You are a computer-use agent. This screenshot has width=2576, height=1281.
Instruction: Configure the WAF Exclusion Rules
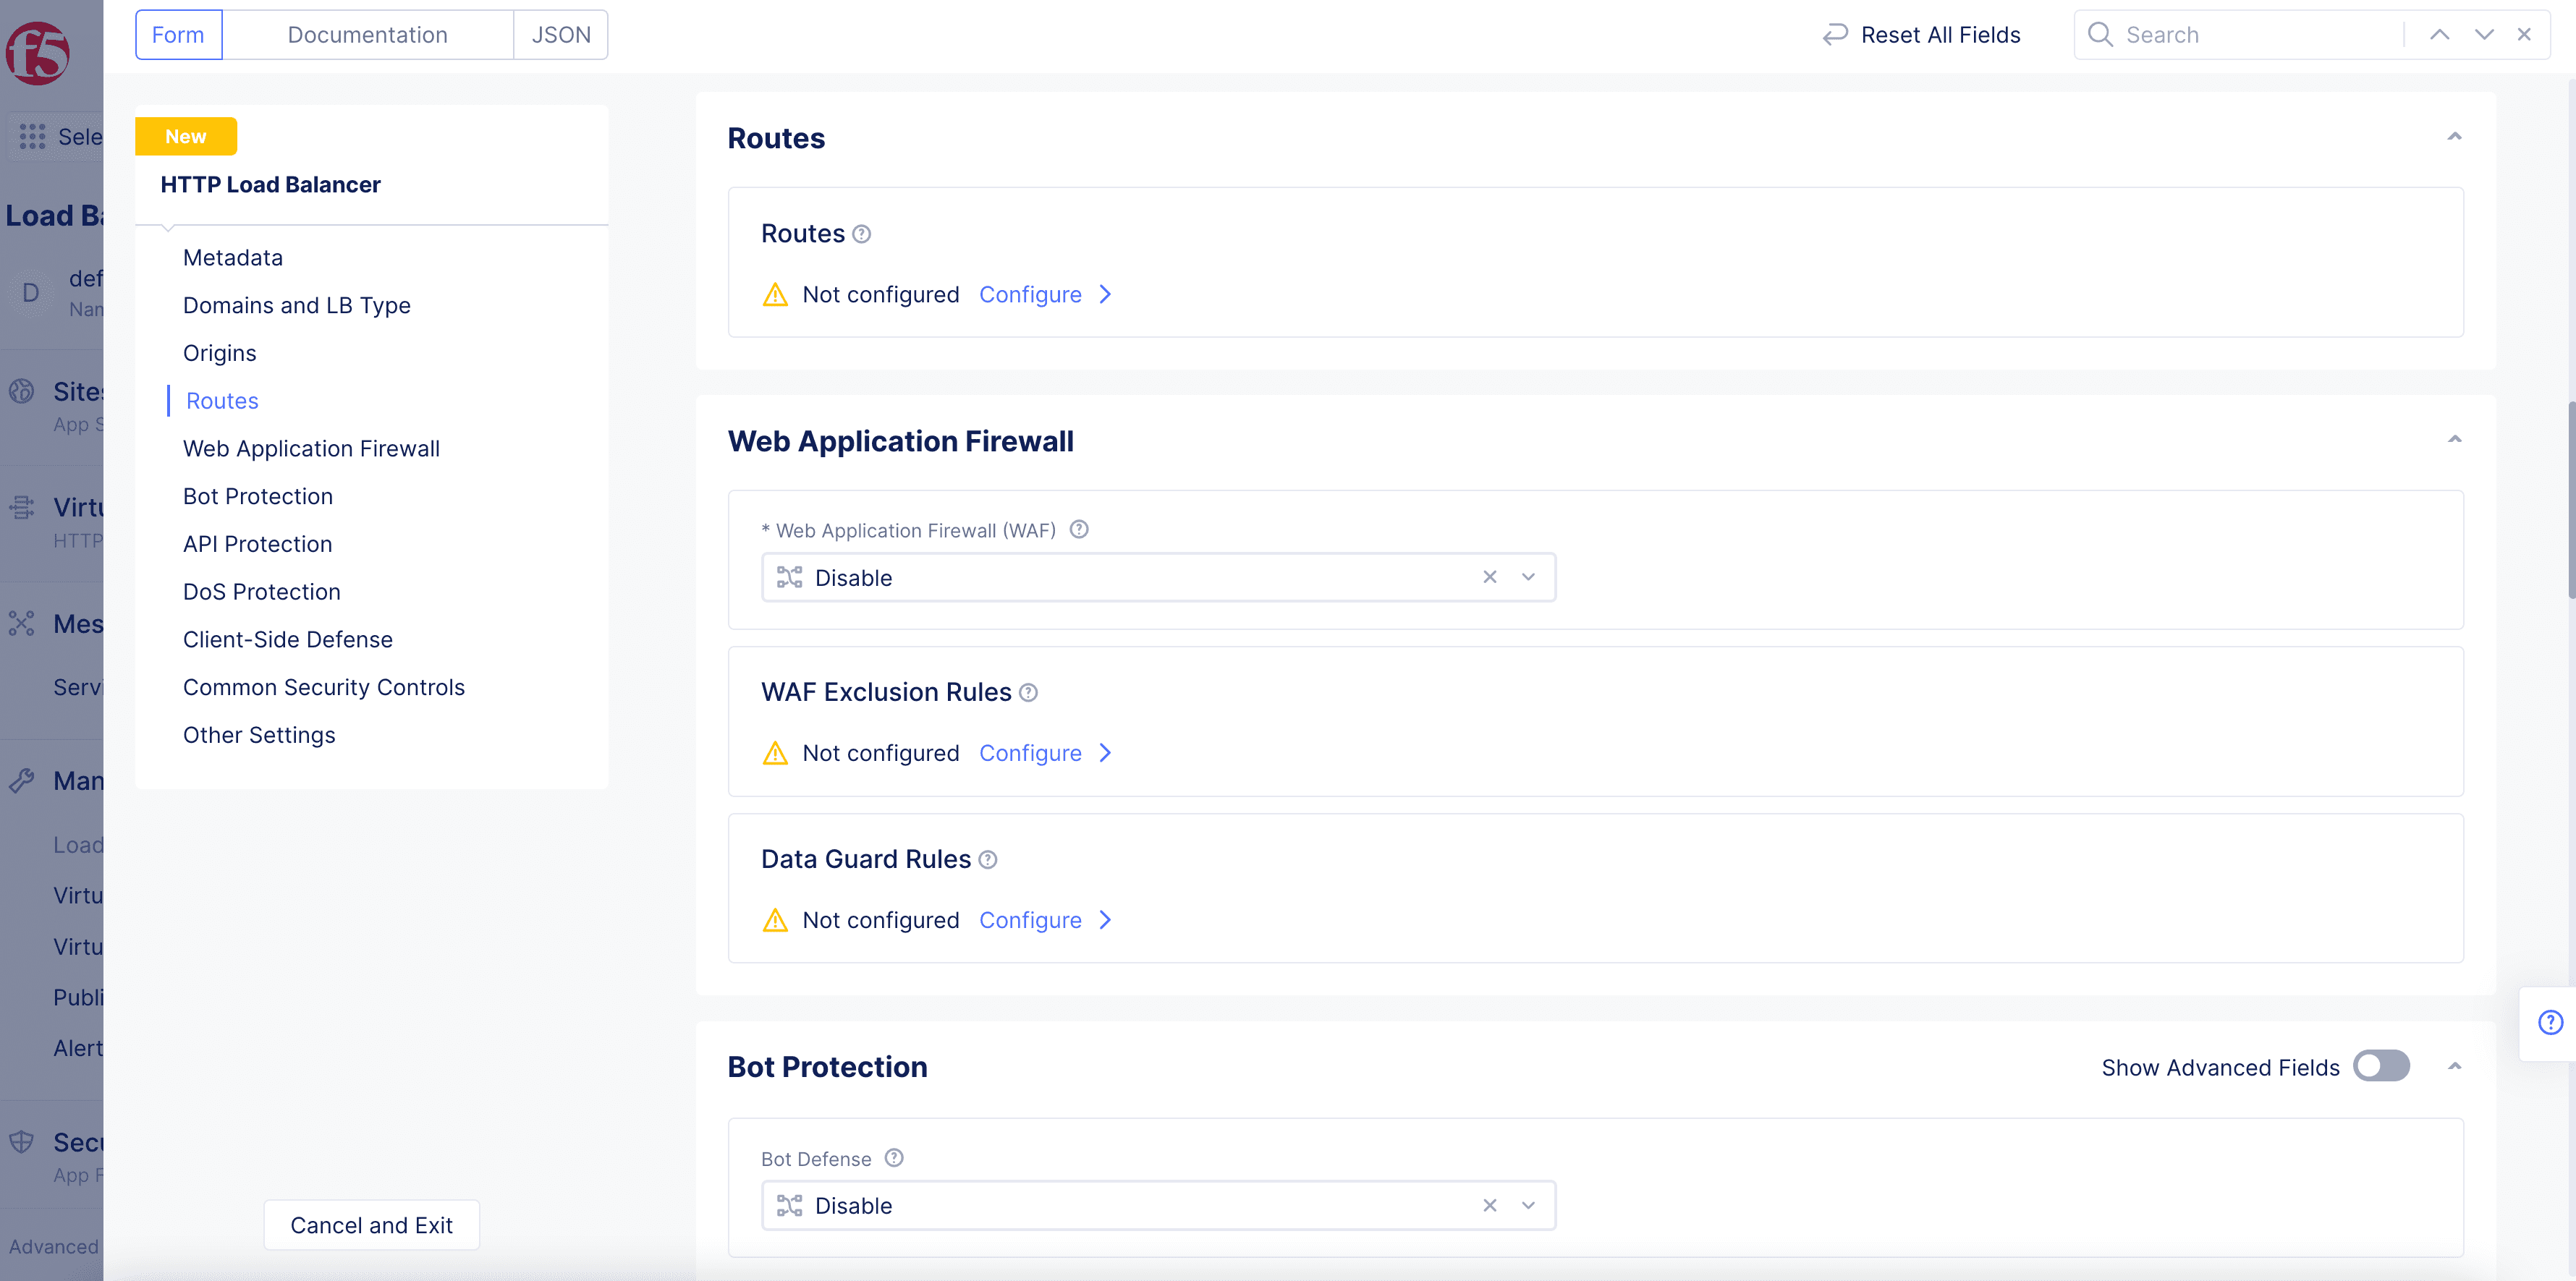click(1045, 753)
